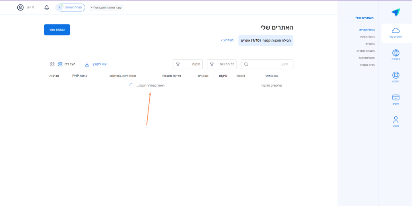412x206 pixels.
Task: Open the Cloudways paper plane logo
Action: [396, 12]
